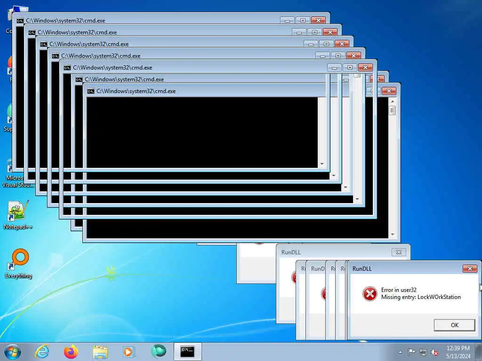Click "Missing entry: LockWOrkStation" text

421,297
